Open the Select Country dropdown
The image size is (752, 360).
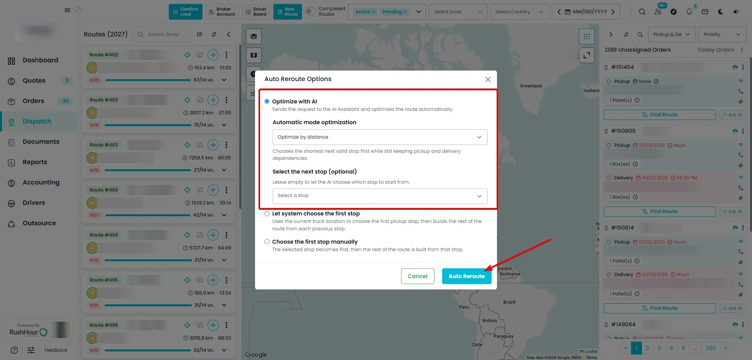[x=519, y=12]
